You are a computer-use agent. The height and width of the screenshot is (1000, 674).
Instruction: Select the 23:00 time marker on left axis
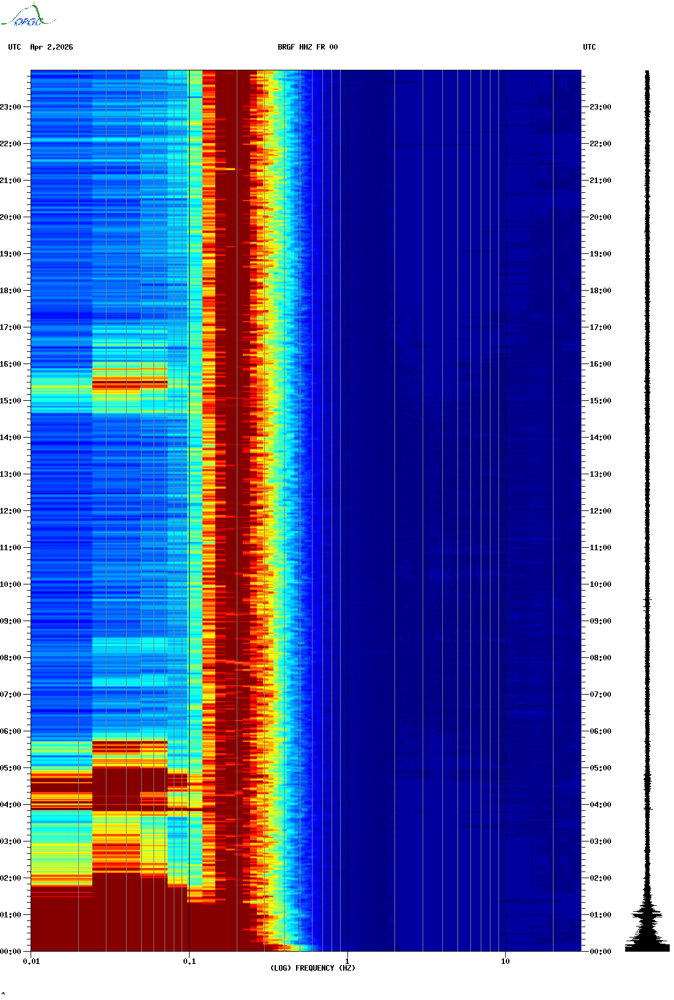coord(10,107)
